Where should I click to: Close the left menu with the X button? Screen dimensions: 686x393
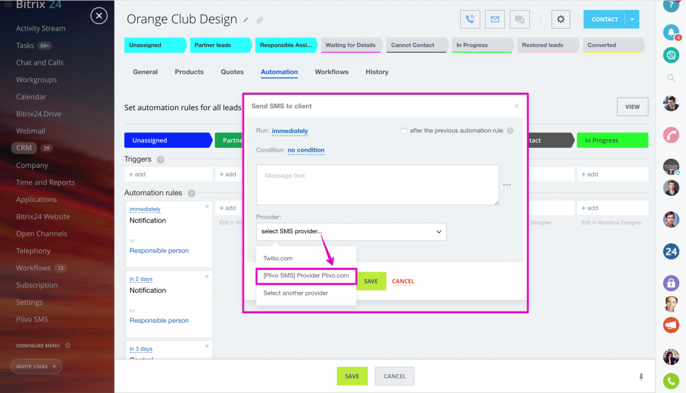point(99,16)
